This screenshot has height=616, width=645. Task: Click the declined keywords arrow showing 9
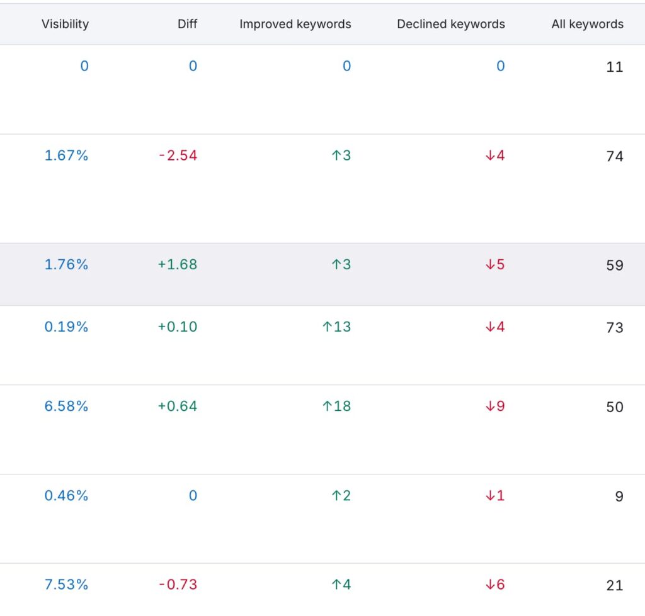(494, 406)
